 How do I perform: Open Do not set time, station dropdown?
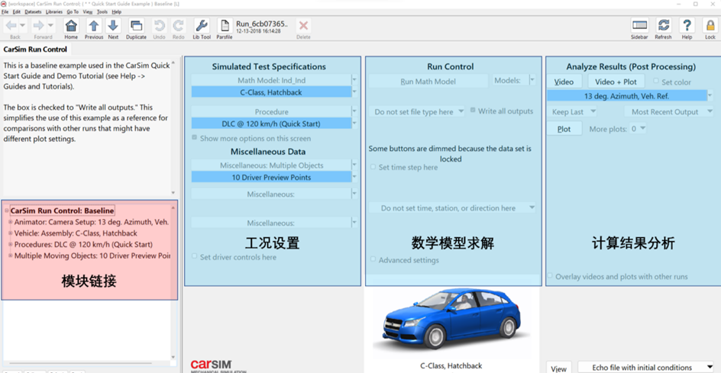452,208
